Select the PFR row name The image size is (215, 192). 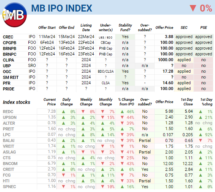coord(7,83)
